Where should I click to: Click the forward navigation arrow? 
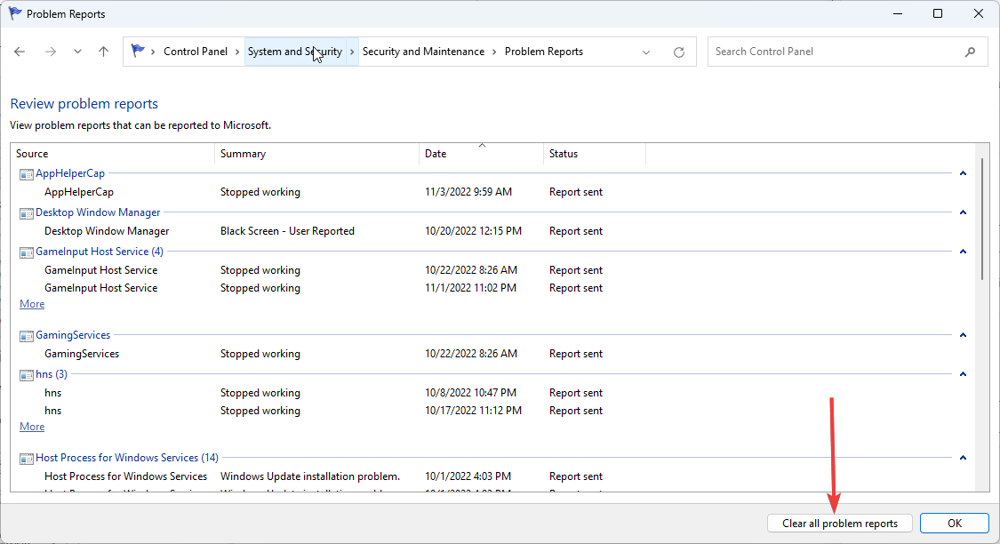point(51,52)
